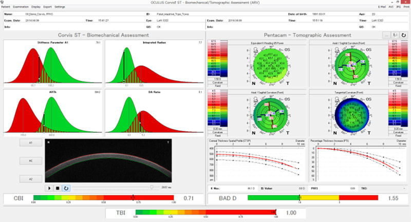Click Curvature under the top-right color scale
Screen dimensions: 411x222
398,83
